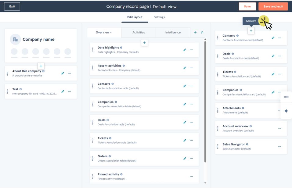Edit the Test property list card
This screenshot has width=292, height=193.
tap(63, 91)
